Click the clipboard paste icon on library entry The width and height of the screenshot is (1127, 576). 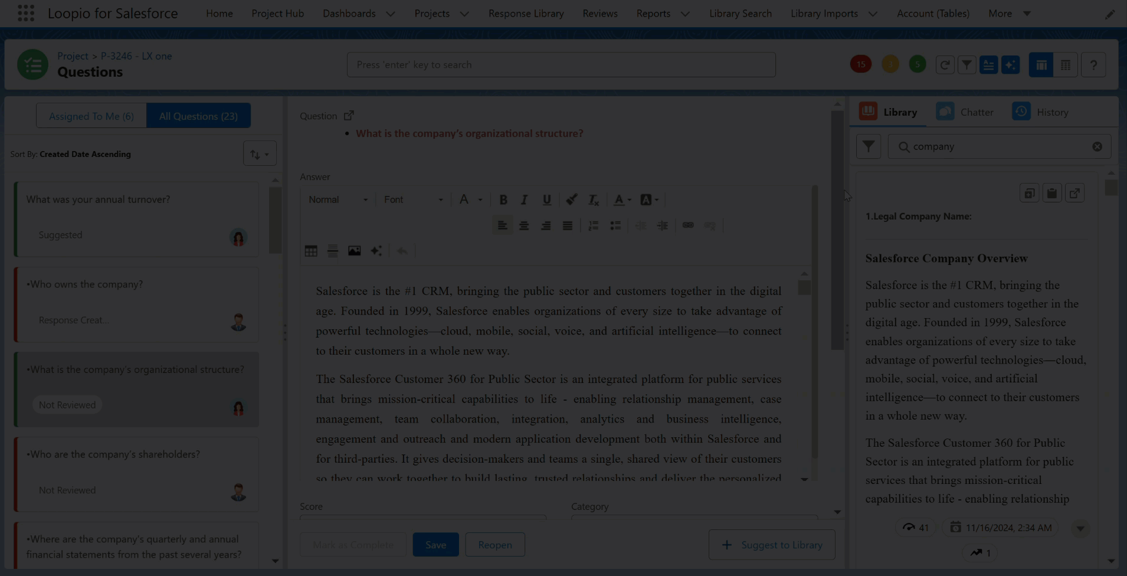pos(1052,193)
